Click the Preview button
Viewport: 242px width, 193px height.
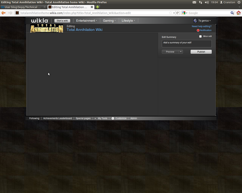170,52
